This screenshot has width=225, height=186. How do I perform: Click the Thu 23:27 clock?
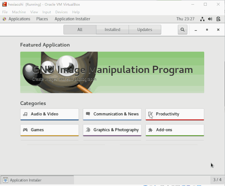186,19
